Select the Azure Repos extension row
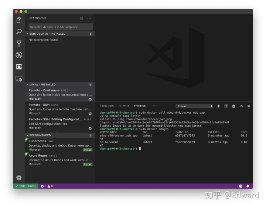Viewport: 266px width, 206px height. click(x=60, y=160)
